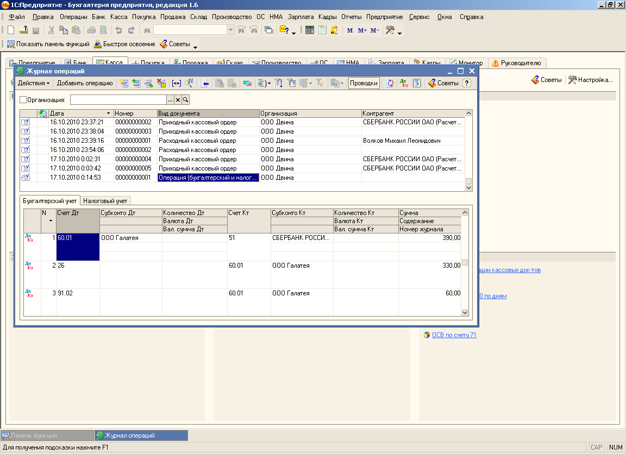The width and height of the screenshot is (626, 455).
Task: Open the N column dropdown arrow
Action: point(51,221)
